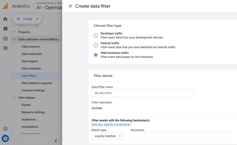Open Data collection settings
The width and height of the screenshot is (237, 145).
pyautogui.click(x=32, y=54)
